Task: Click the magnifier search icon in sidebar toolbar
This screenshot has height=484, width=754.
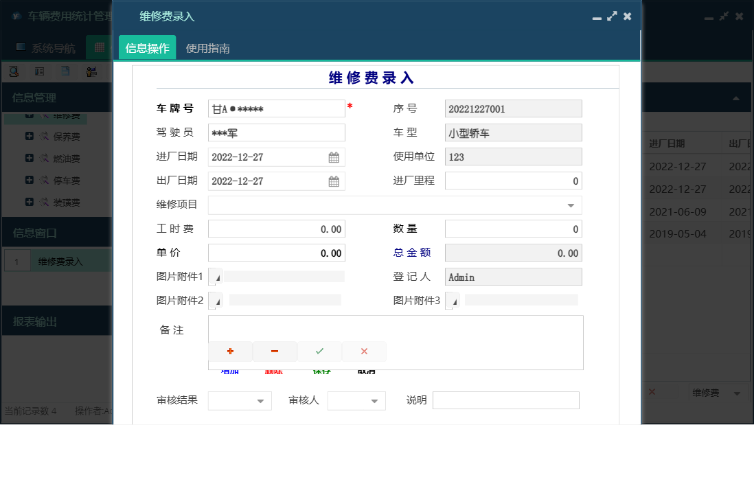Action: pos(14,71)
